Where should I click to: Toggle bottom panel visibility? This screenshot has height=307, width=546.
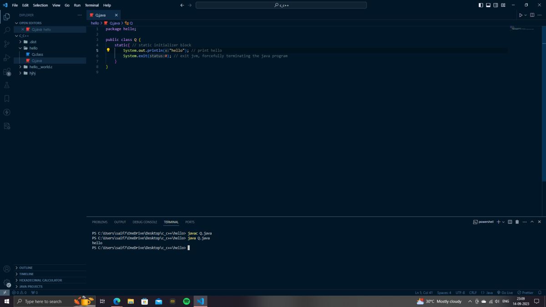488,5
